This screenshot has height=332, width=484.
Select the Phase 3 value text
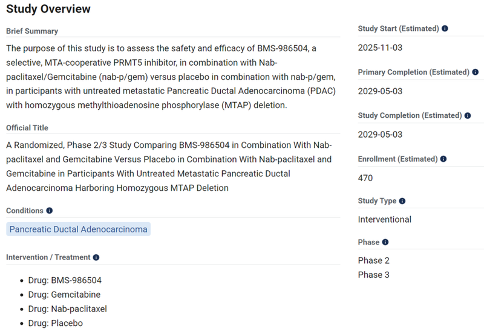tap(373, 275)
